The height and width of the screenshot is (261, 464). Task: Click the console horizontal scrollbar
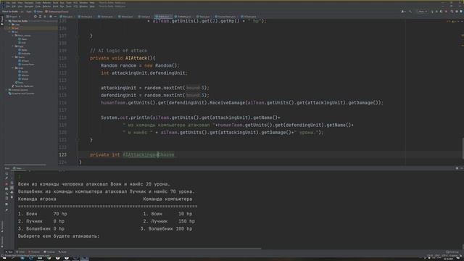[x=140, y=249]
